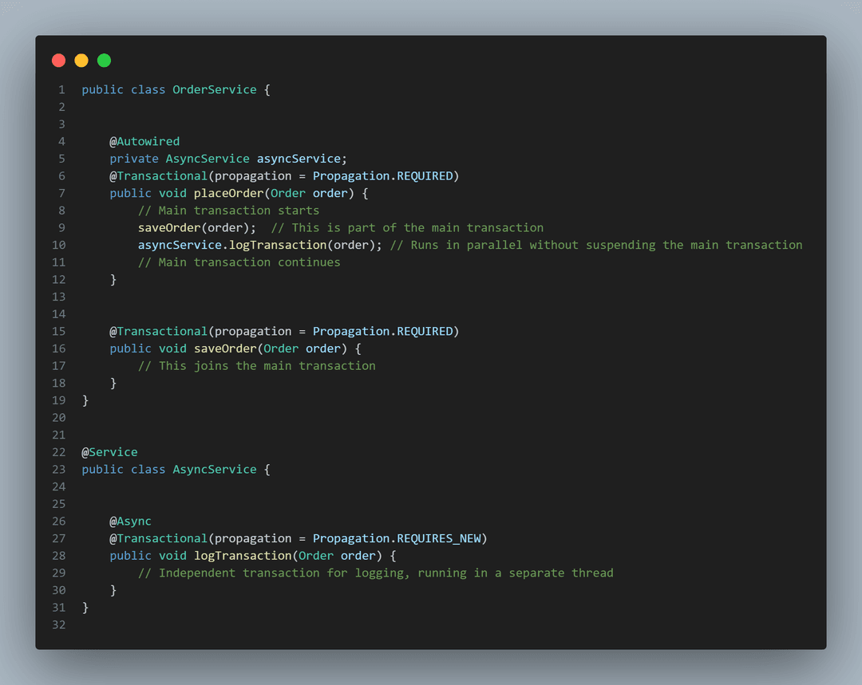Click the @Service annotation

tap(109, 452)
